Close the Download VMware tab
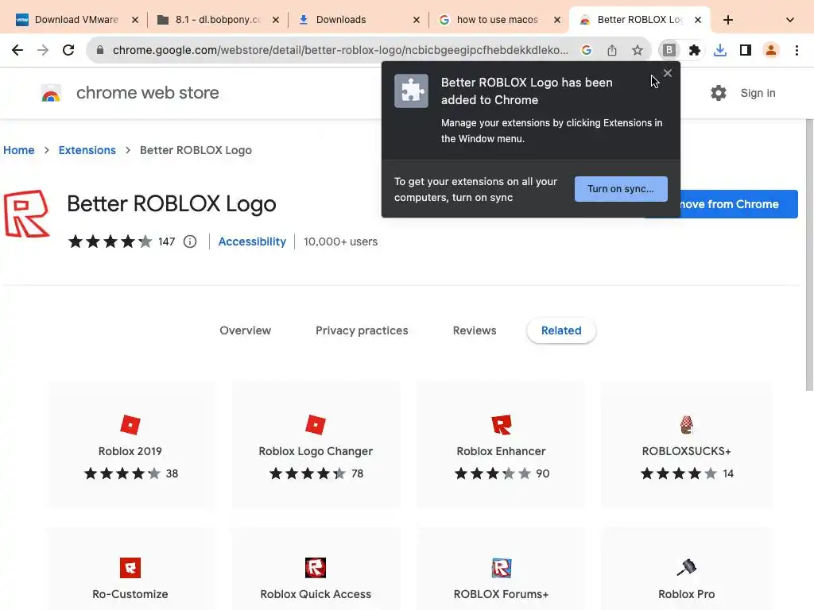Screen dimensions: 814x610 click(x=135, y=20)
